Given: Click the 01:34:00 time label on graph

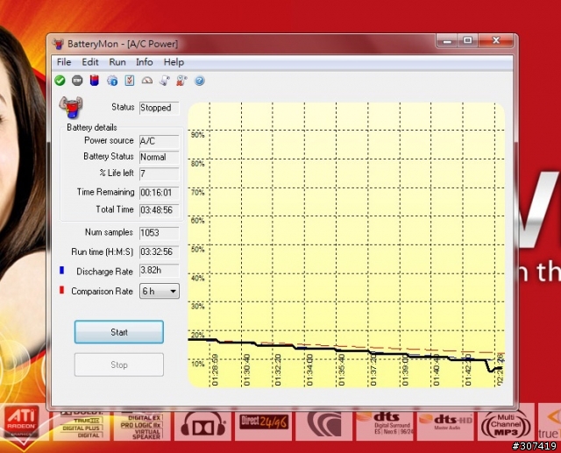Looking at the screenshot, I should 309,370.
